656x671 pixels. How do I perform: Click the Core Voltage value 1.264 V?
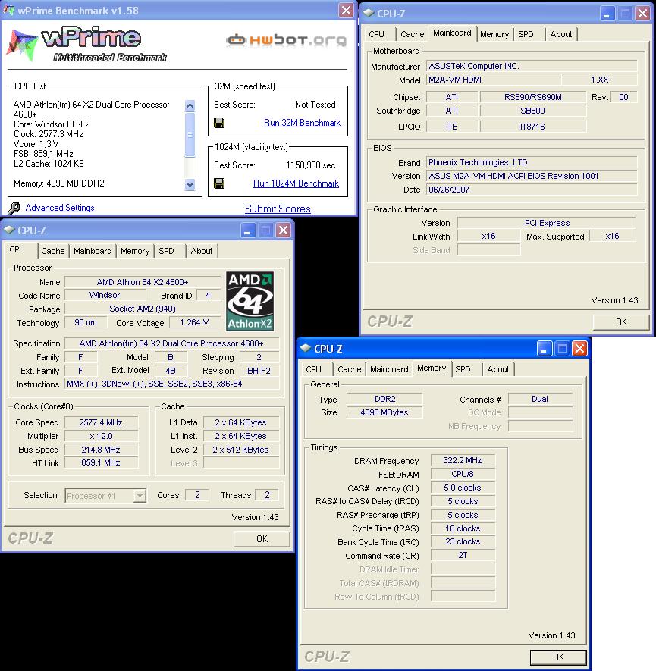pos(195,323)
